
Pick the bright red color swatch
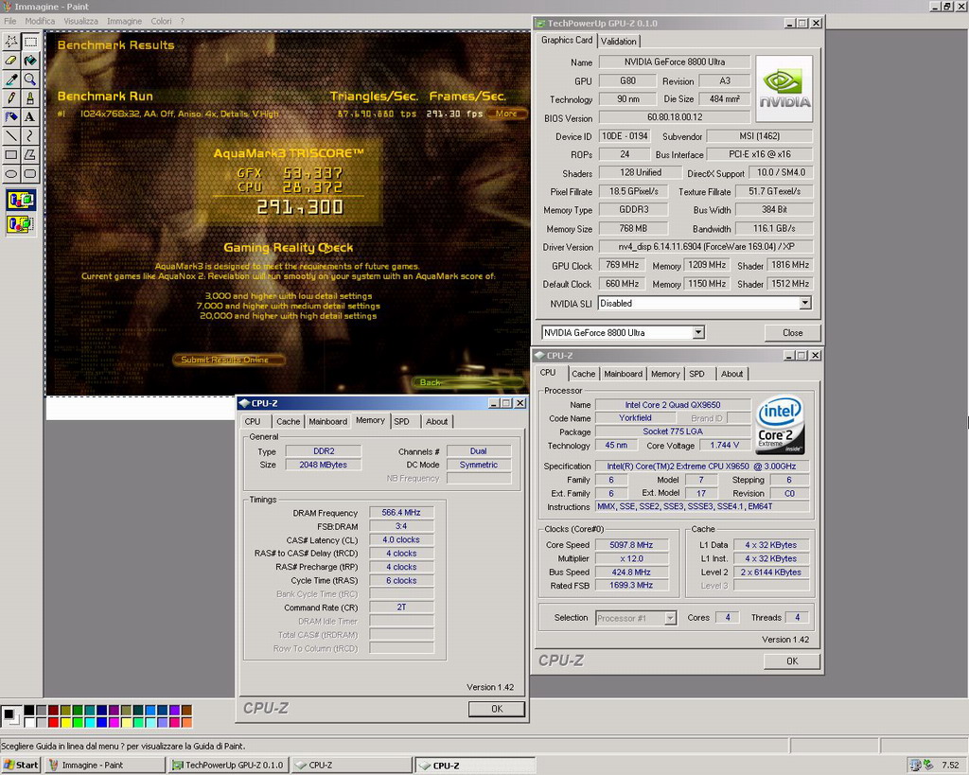(x=54, y=722)
